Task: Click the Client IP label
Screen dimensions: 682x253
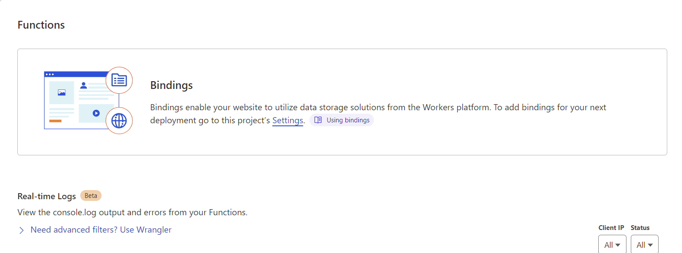Action: (611, 228)
